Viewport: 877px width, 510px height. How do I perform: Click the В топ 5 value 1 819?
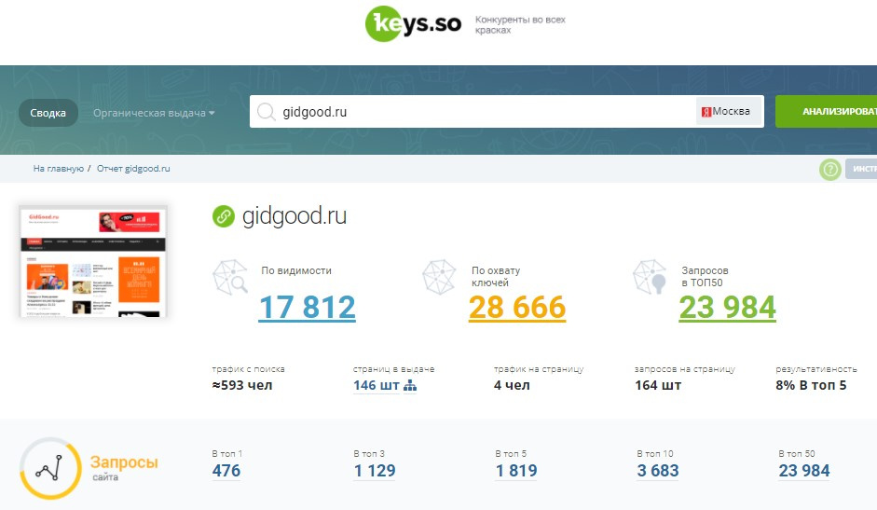click(516, 471)
